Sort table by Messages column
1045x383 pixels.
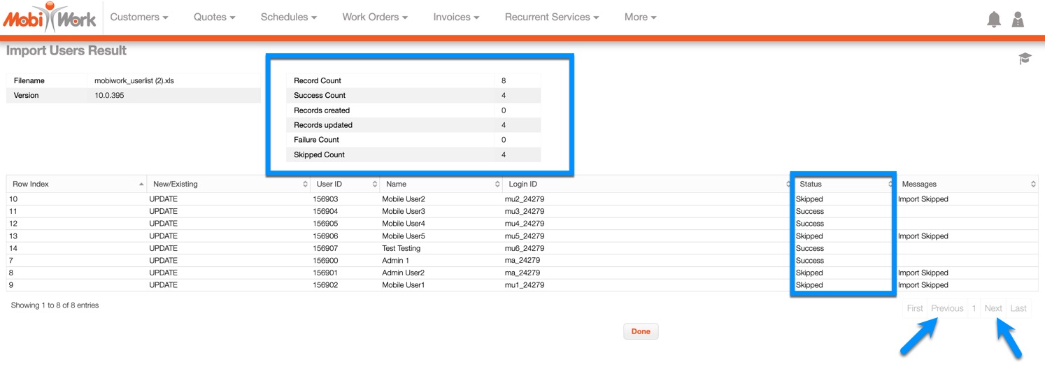pyautogui.click(x=967, y=184)
